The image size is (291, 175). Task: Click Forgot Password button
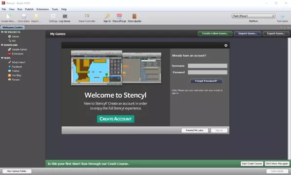tap(206, 81)
